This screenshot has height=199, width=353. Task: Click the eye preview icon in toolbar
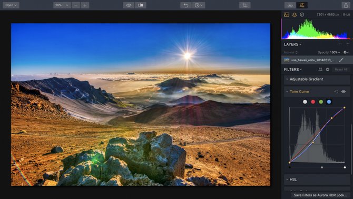tap(129, 5)
